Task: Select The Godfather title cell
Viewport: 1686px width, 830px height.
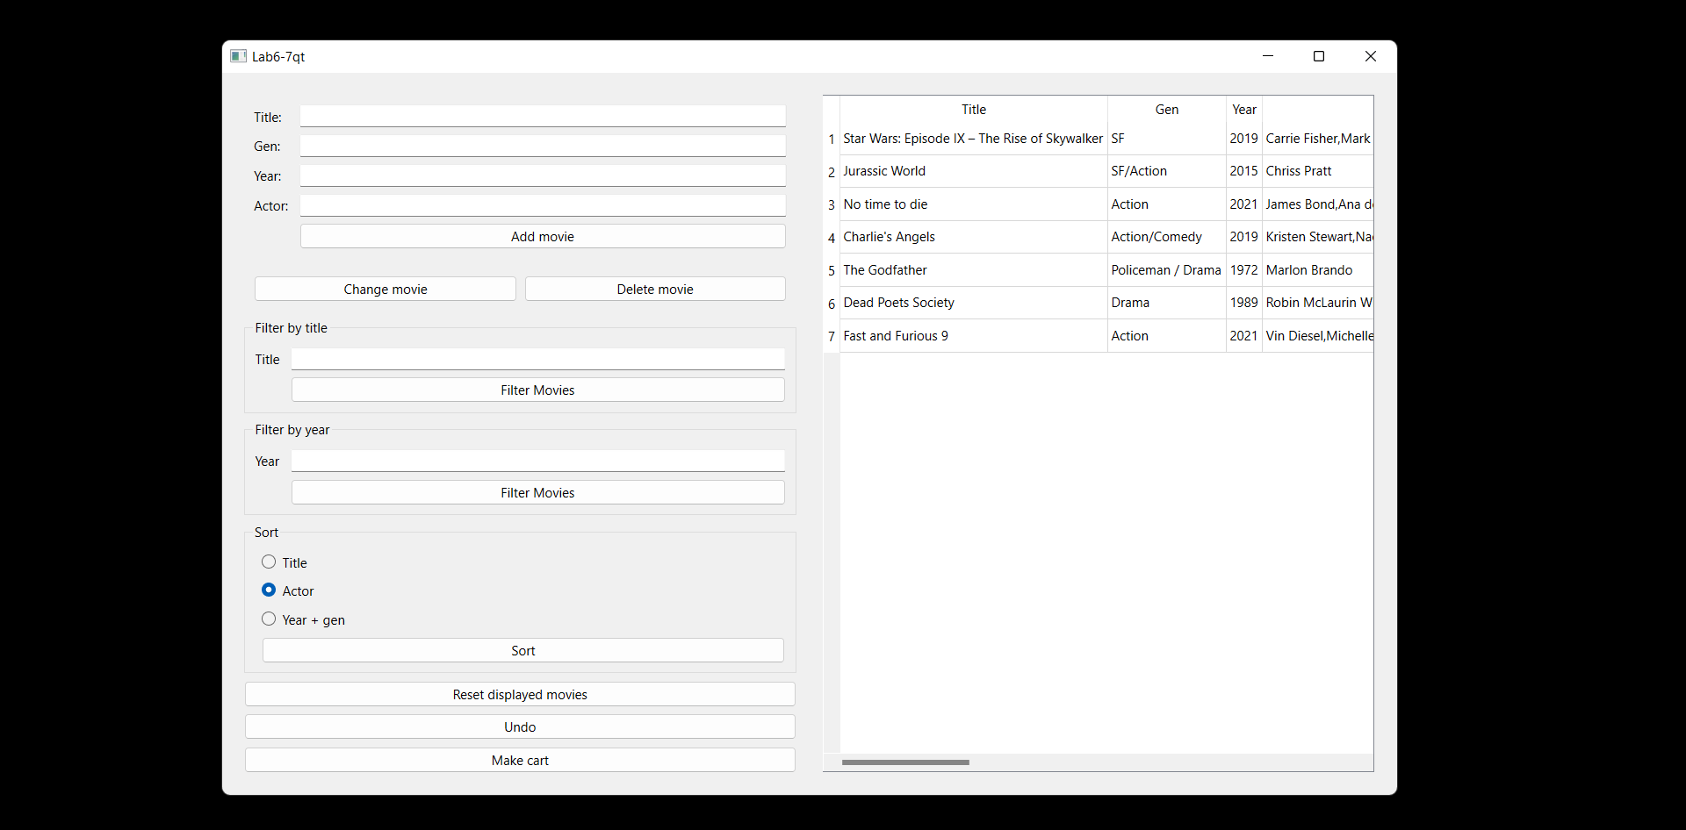Action: (x=974, y=270)
